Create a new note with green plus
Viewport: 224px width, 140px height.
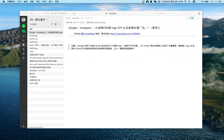[24, 26]
